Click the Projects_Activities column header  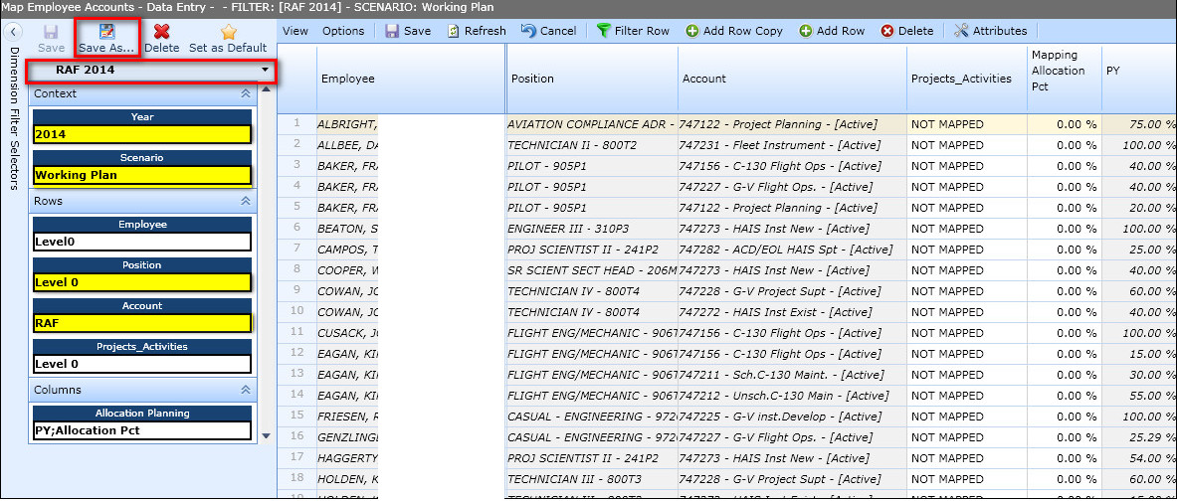coord(967,79)
